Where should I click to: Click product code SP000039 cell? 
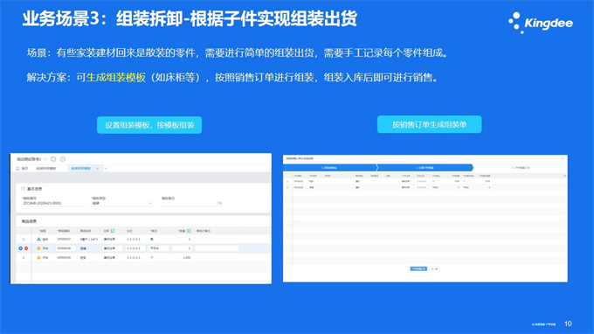point(64,257)
